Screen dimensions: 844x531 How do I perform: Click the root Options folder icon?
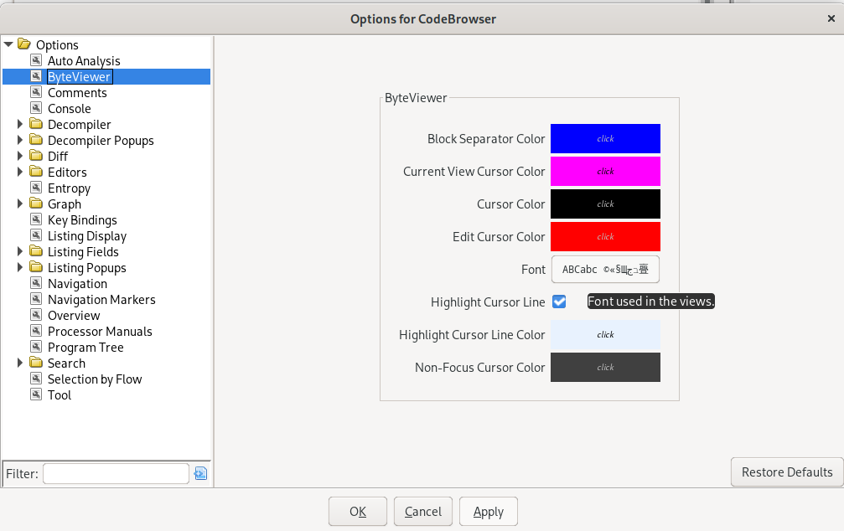(24, 44)
